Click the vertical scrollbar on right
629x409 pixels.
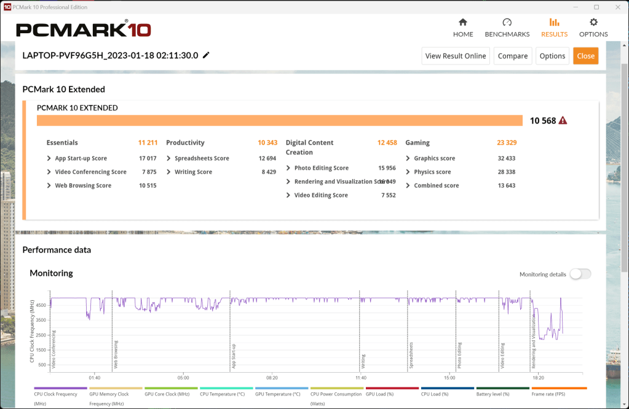625,185
